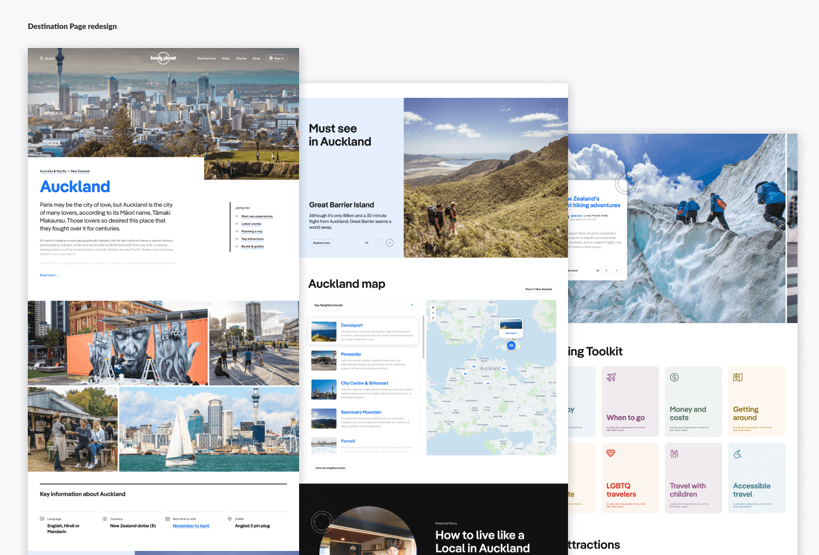Open the Destinations menu item
This screenshot has width=819, height=555.
click(x=206, y=58)
